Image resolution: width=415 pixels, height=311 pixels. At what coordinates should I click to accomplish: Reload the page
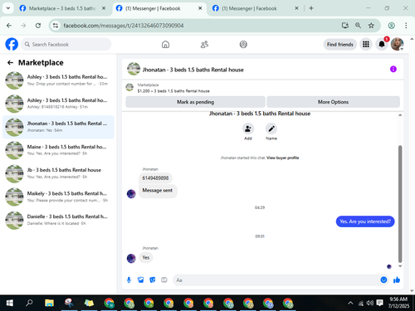38,26
